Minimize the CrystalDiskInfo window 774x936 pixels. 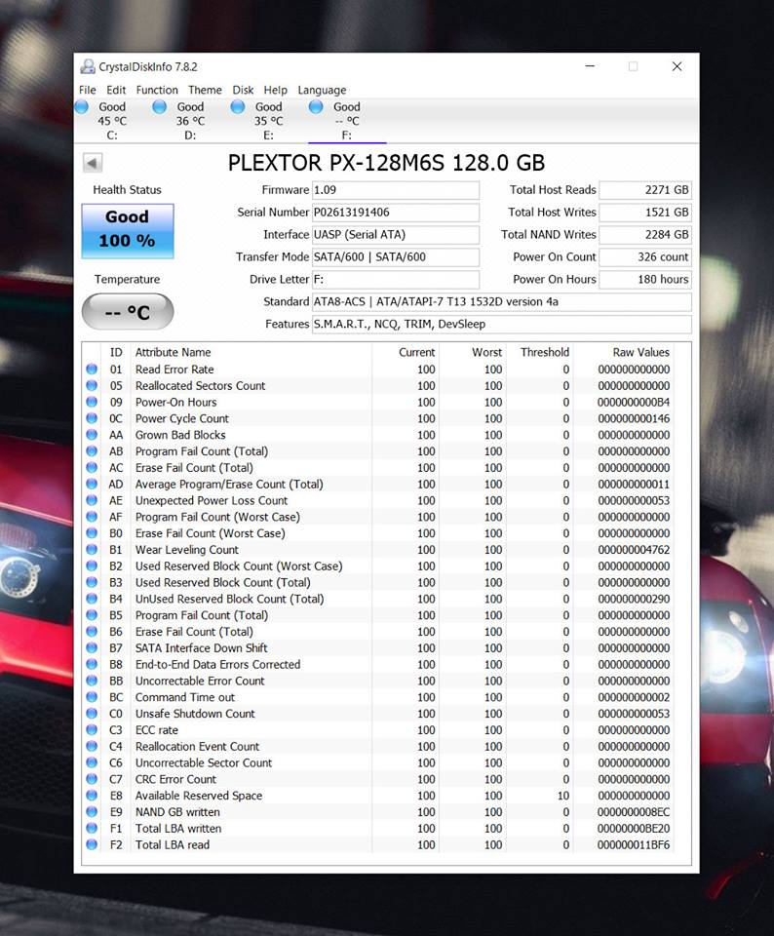[x=590, y=66]
